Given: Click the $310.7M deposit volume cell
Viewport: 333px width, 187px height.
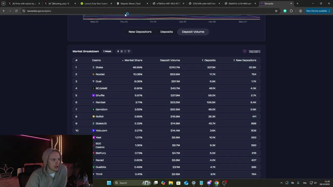Looking at the screenshot, I should [x=175, y=67].
